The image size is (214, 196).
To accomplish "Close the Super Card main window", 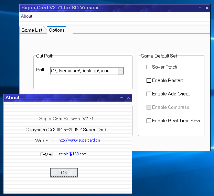I will [207, 8].
